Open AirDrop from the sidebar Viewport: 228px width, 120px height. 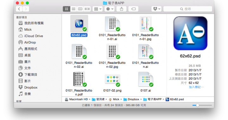pos(27,42)
